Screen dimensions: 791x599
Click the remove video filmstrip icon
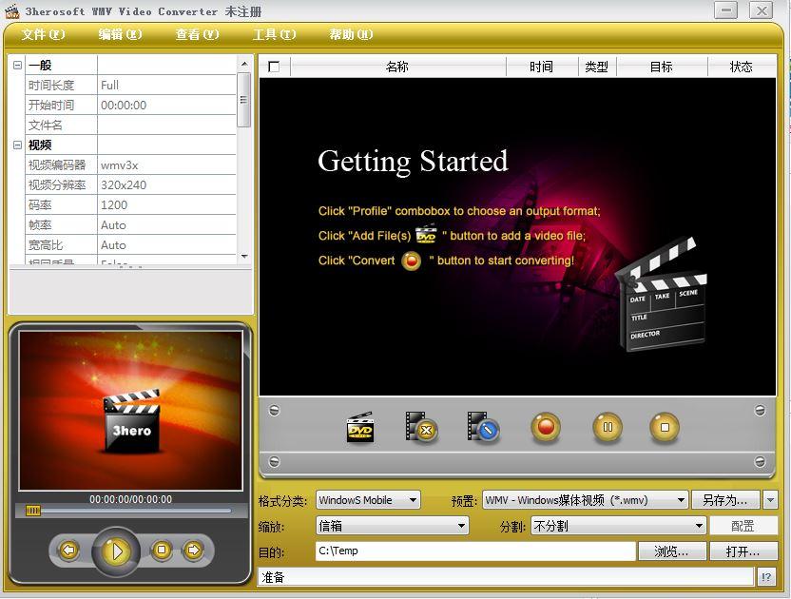(x=421, y=428)
